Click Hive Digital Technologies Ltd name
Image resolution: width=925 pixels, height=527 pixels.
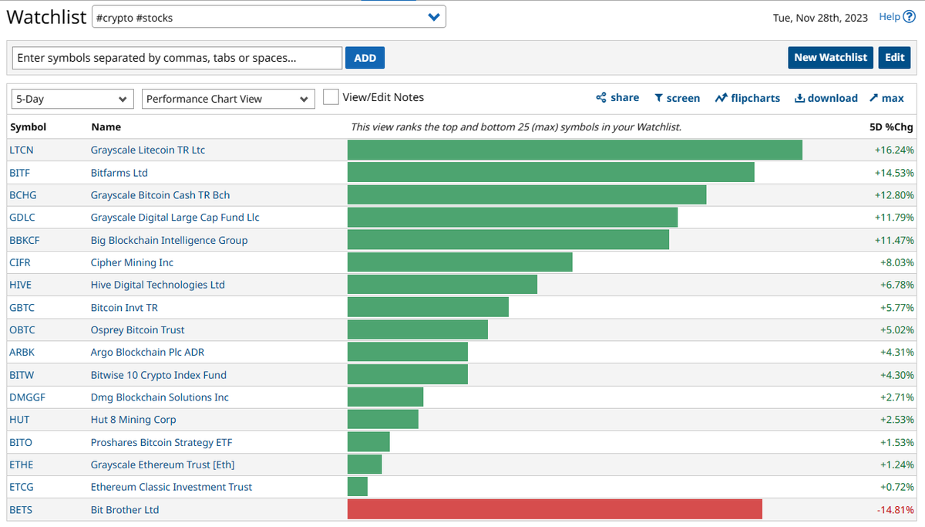158,285
